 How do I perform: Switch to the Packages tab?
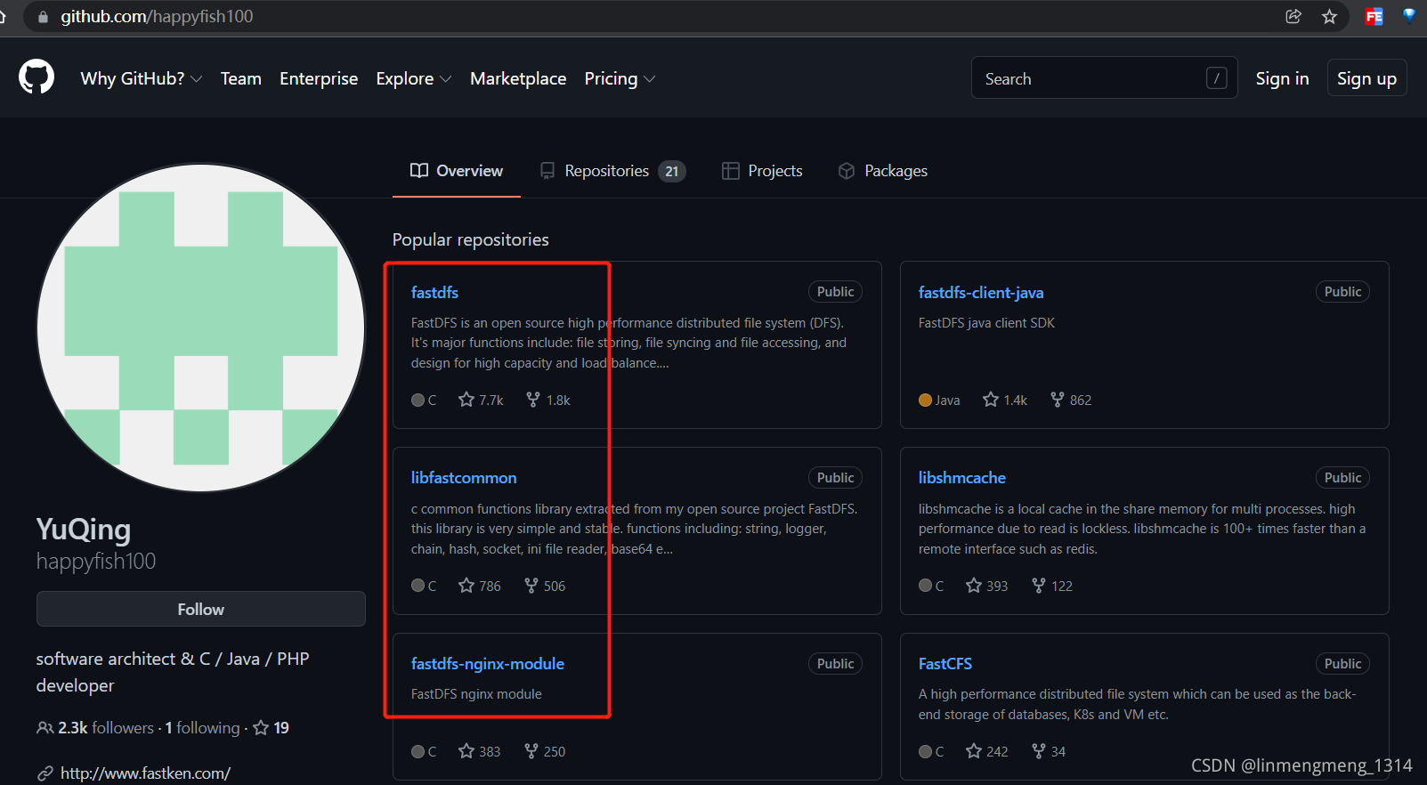pos(883,171)
